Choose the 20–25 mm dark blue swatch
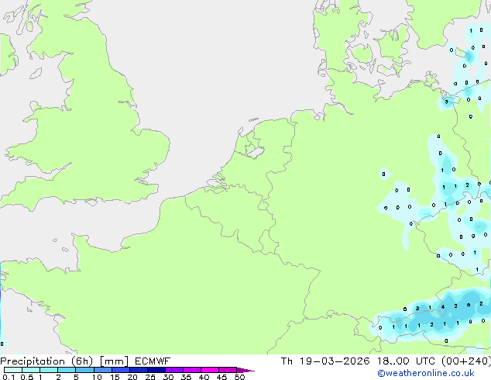The image size is (491, 380). (x=138, y=370)
